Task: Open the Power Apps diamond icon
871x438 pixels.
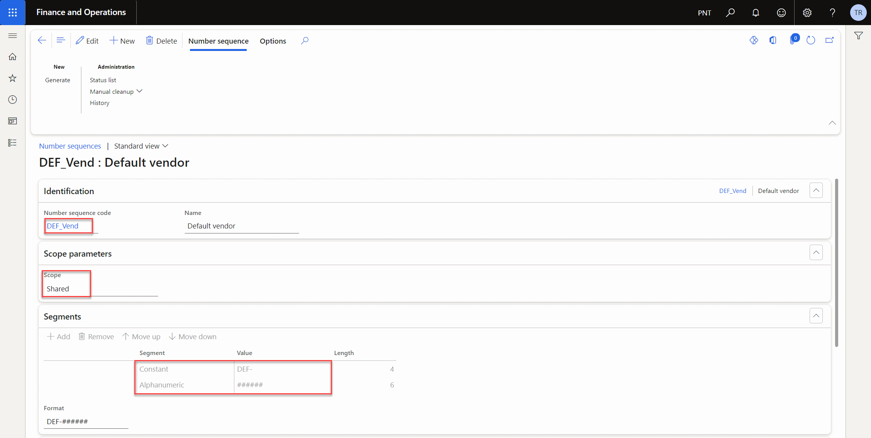Action: [x=754, y=40]
